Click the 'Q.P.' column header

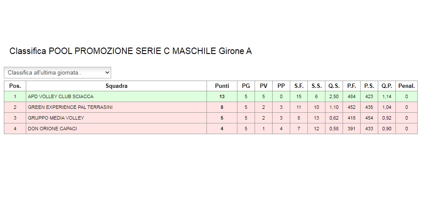point(387,86)
